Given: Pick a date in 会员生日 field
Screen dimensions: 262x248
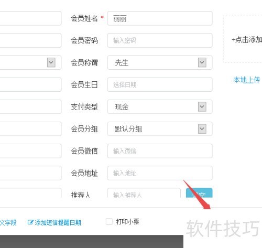Looking at the screenshot, I should click(x=160, y=84).
